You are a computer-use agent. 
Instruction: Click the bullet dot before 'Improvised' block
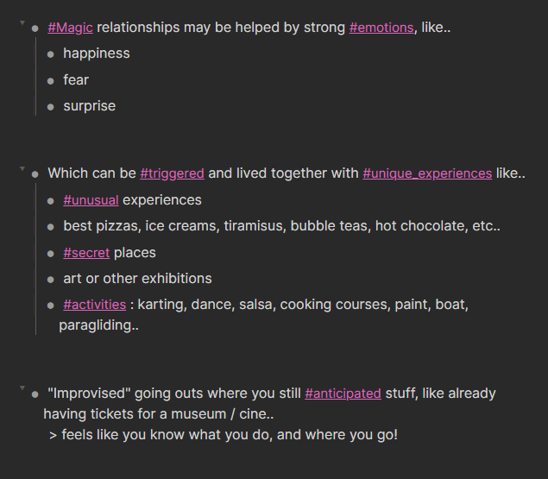click(x=35, y=394)
